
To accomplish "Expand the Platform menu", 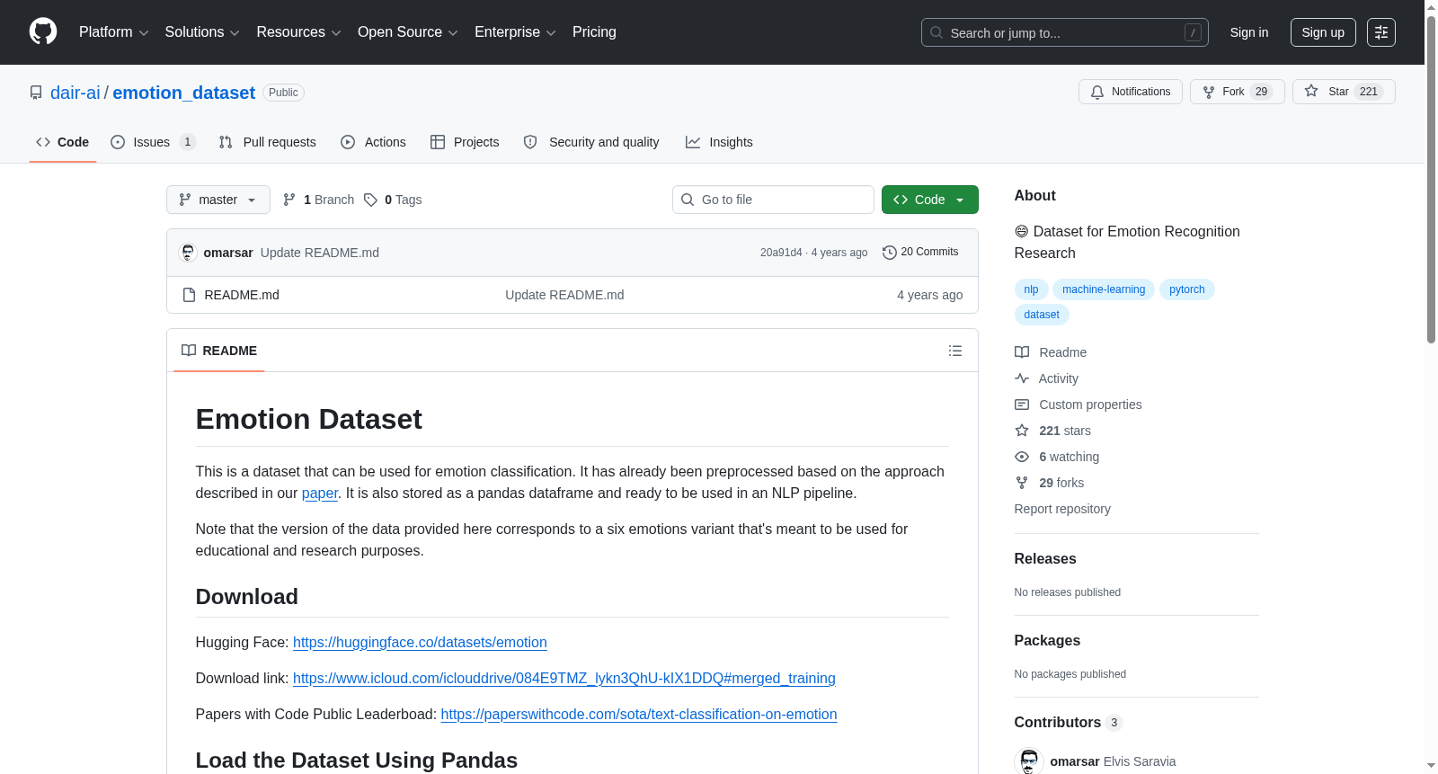I will (113, 32).
